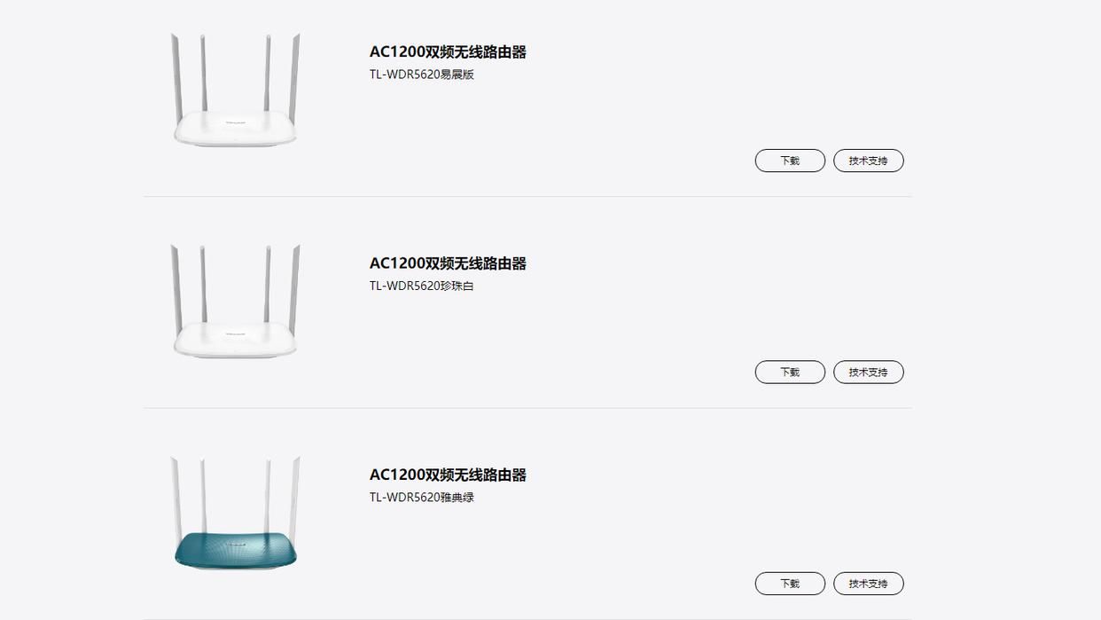This screenshot has width=1101, height=620.
Task: Click 下载 for TL-WDR5620雅典绿
Action: 790,584
